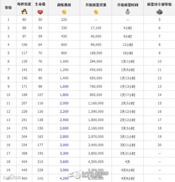Click the headquarters building icon

(x=159, y=12)
